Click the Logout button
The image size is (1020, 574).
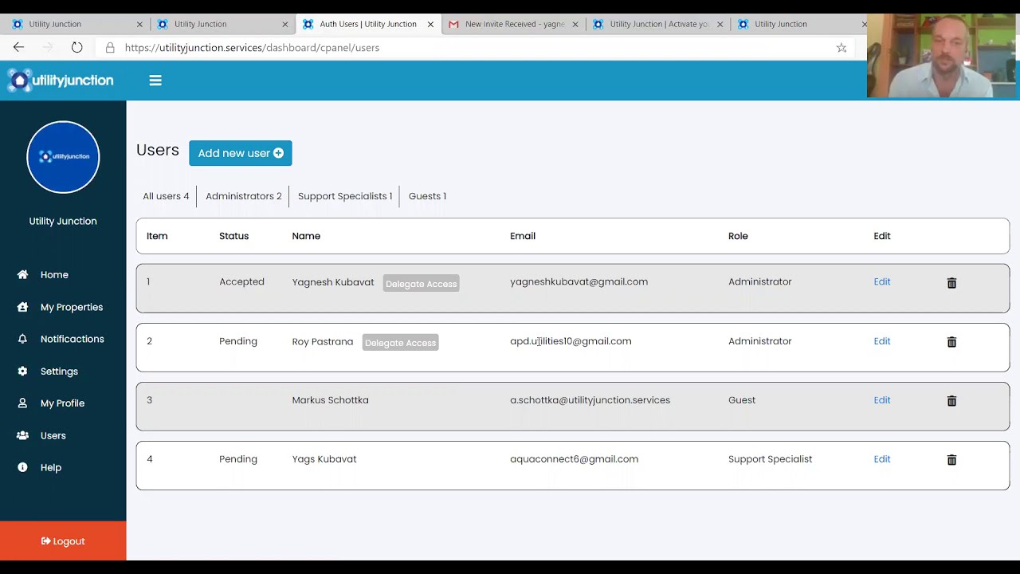[63, 541]
